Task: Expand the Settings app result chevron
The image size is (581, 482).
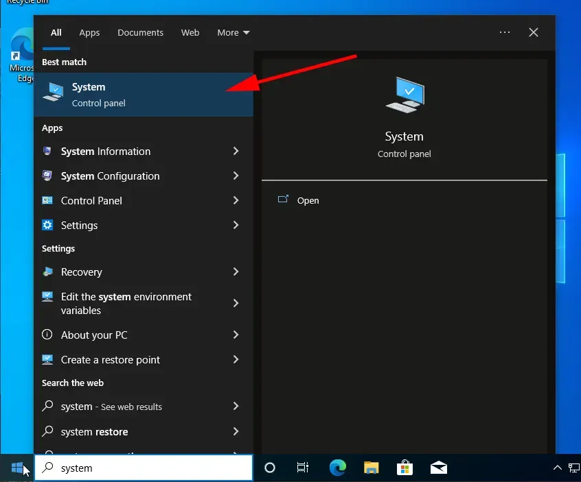Action: (236, 225)
